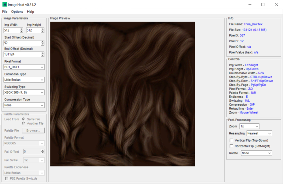The width and height of the screenshot is (283, 184).
Task: Maximize the ImageHeat window
Action: pyautogui.click(x=263, y=5)
